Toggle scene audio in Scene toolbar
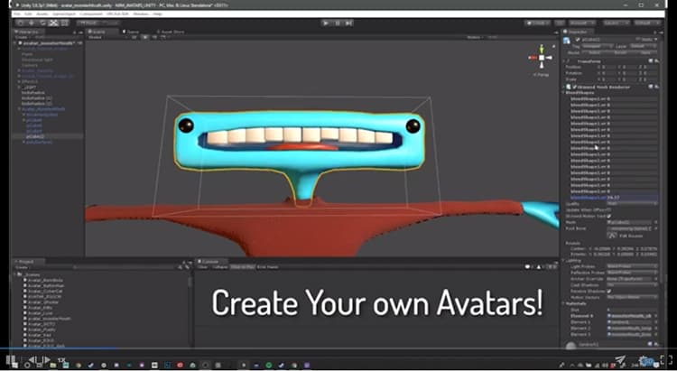 tap(154, 38)
